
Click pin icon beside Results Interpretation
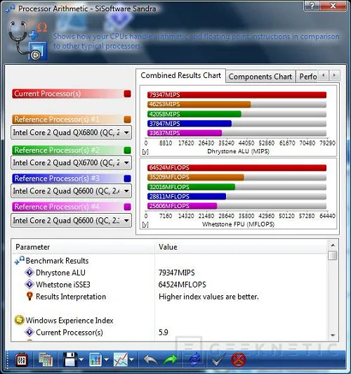29,296
